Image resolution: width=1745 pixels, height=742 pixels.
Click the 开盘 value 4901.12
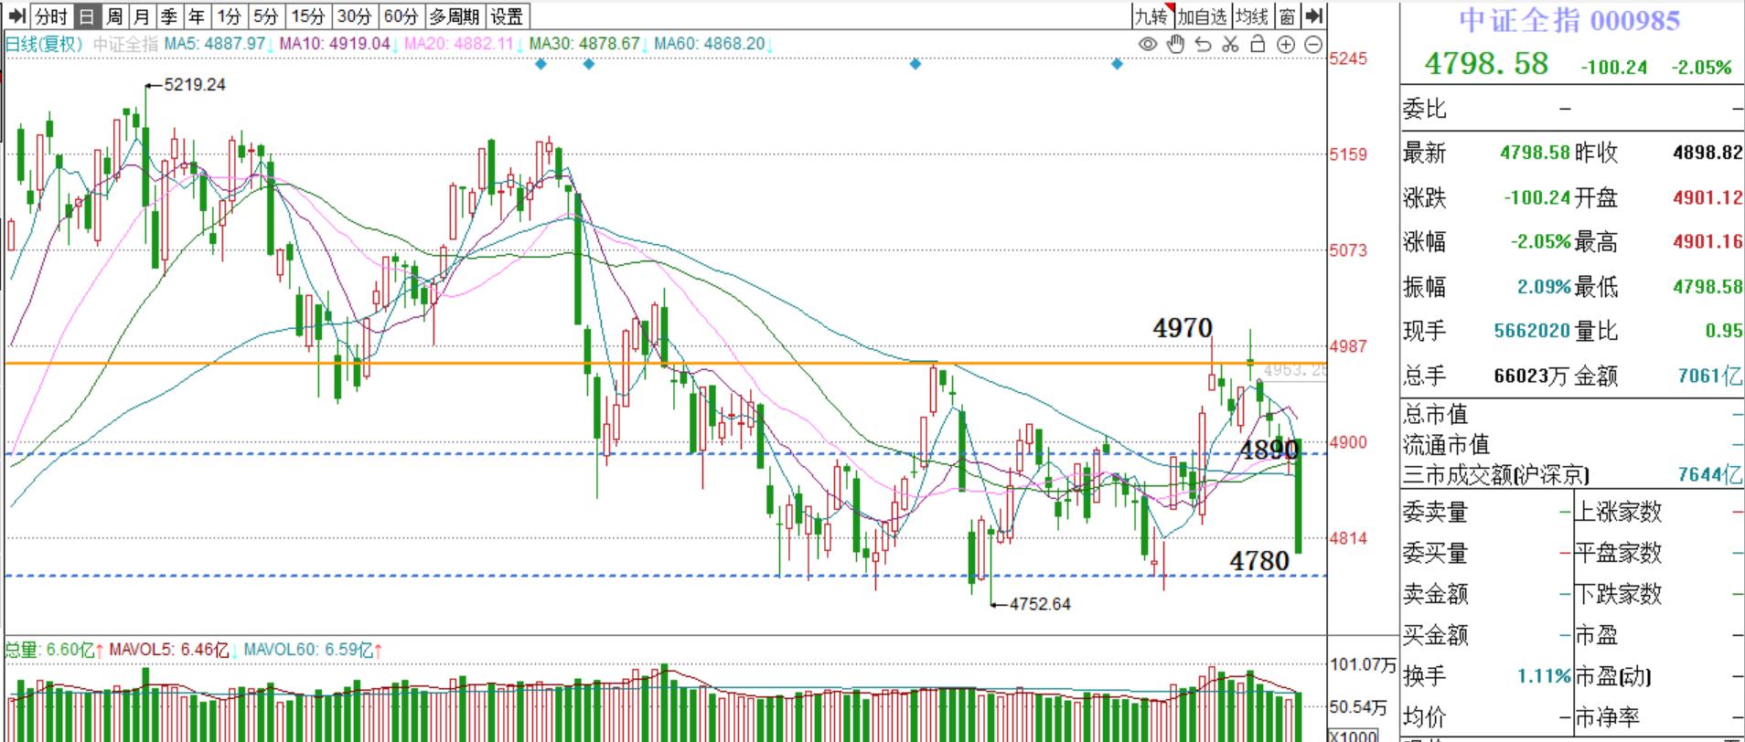pyautogui.click(x=1708, y=197)
